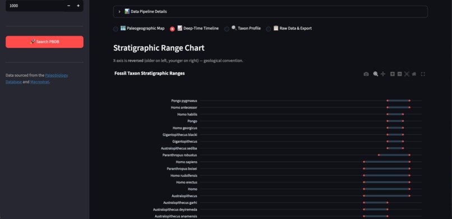This screenshot has width=452, height=219.
Task: Click the Search PBDB button
Action: [x=44, y=42]
